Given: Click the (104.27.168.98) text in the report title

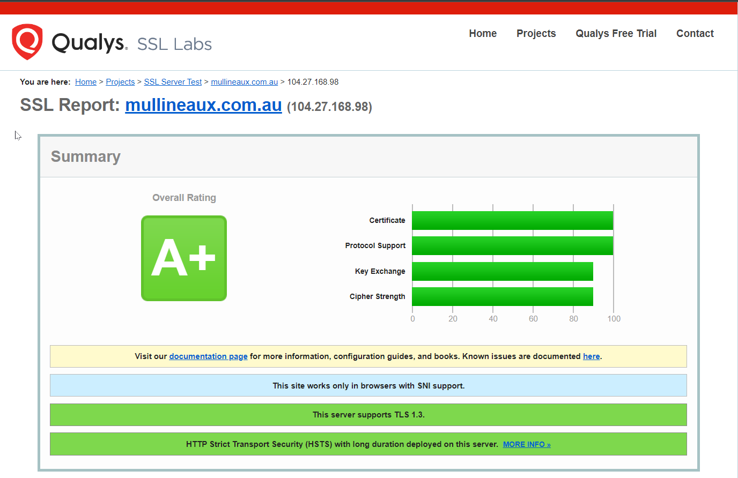Looking at the screenshot, I should point(329,107).
